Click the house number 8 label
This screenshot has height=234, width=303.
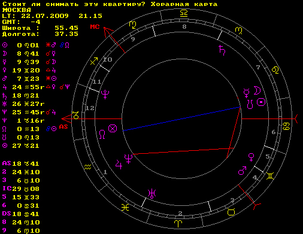tap(184, 26)
